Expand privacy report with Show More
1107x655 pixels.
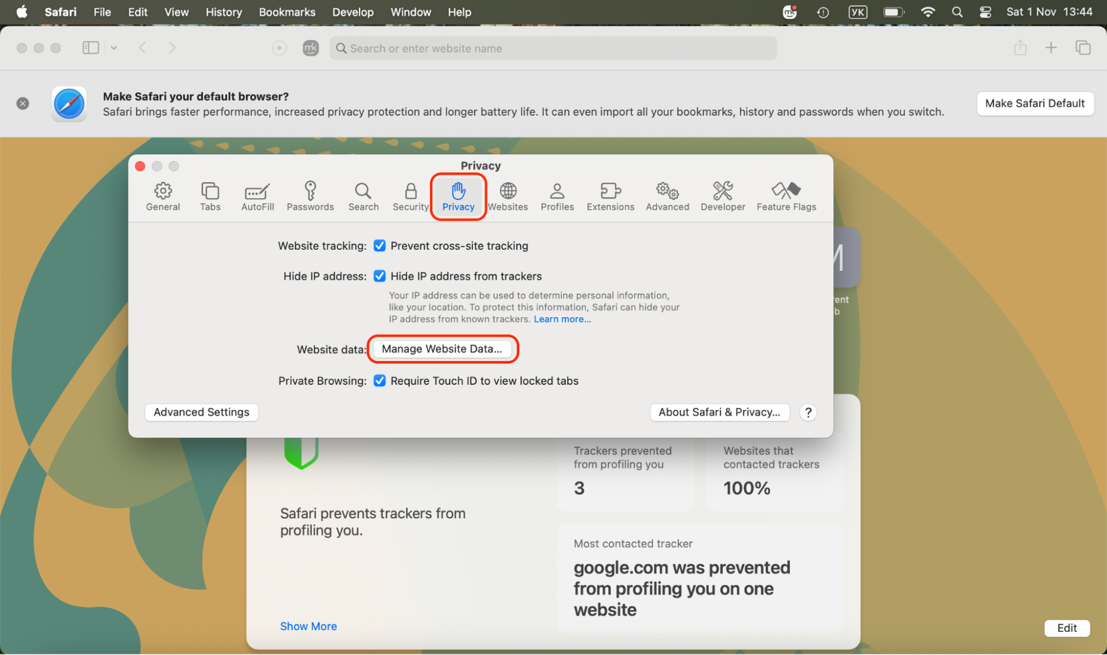(x=308, y=626)
